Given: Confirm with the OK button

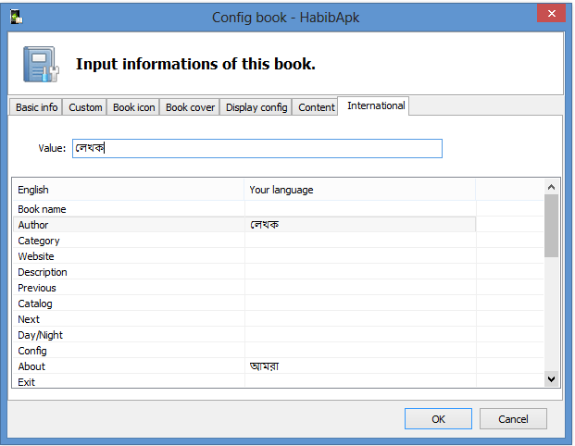Looking at the screenshot, I should point(438,419).
